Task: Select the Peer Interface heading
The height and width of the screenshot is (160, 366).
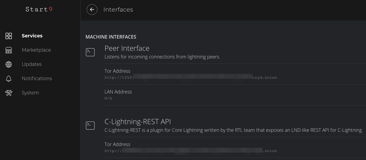Action: pyautogui.click(x=127, y=48)
